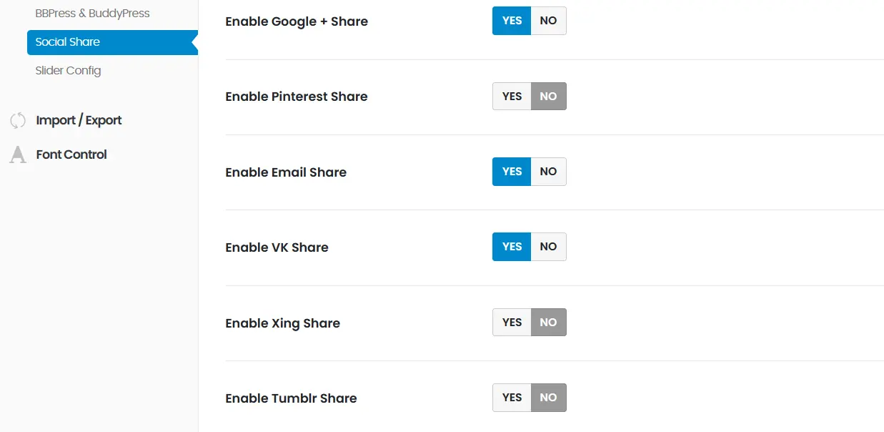This screenshot has height=432, width=884.
Task: Open Import / Export settings
Action: point(79,120)
